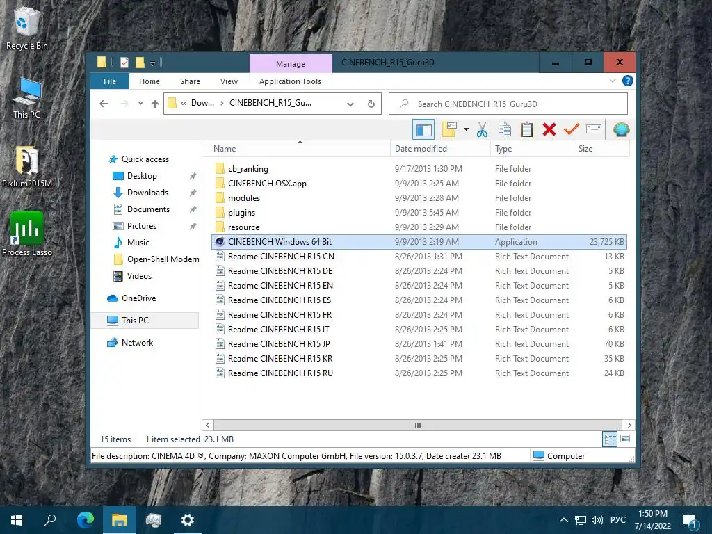
Task: Expand the ribbon with the chevron
Action: click(x=613, y=81)
